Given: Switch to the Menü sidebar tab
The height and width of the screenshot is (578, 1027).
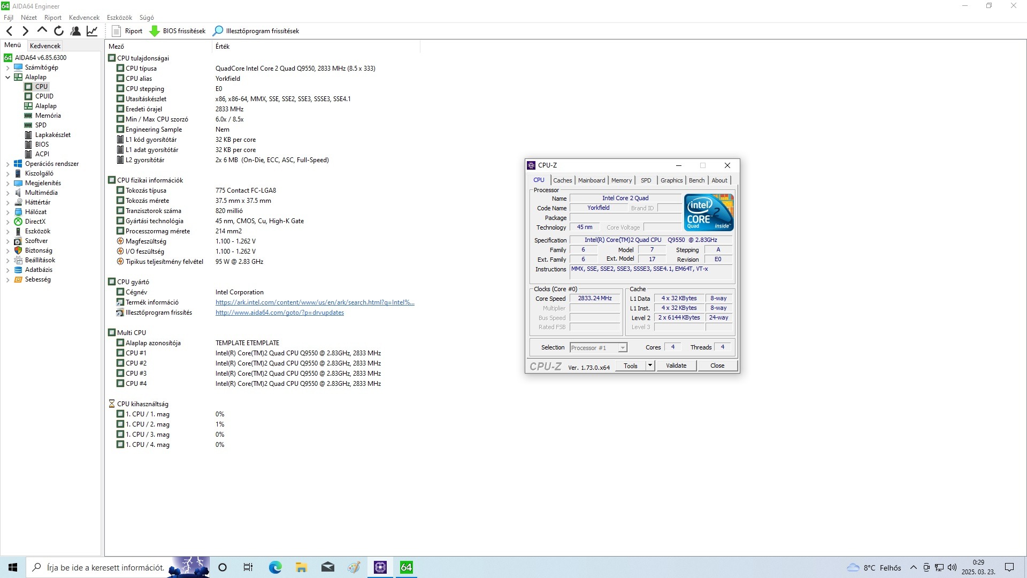Looking at the screenshot, I should [x=12, y=45].
